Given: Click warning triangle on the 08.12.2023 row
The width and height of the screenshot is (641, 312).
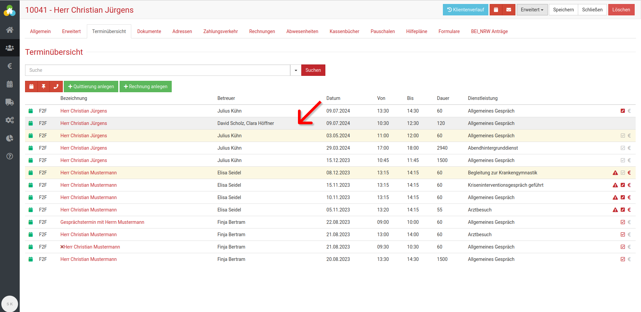Looking at the screenshot, I should (615, 173).
